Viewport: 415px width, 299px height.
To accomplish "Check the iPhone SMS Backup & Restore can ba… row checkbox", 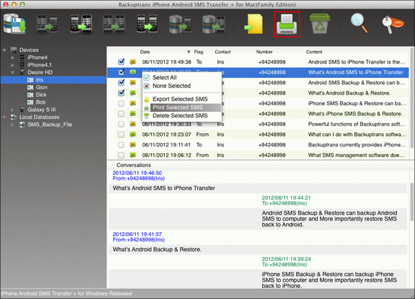I will (x=121, y=104).
